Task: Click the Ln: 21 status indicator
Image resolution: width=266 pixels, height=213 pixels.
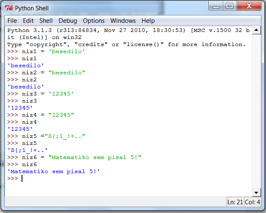Action: pos(236,202)
